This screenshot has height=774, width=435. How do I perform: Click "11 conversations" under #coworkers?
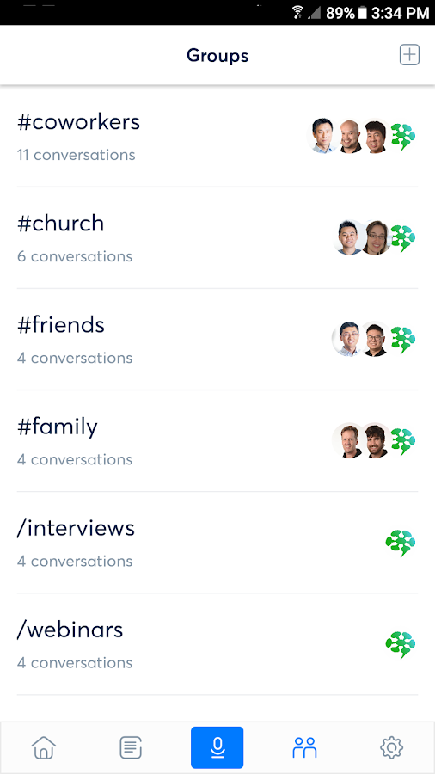76,155
